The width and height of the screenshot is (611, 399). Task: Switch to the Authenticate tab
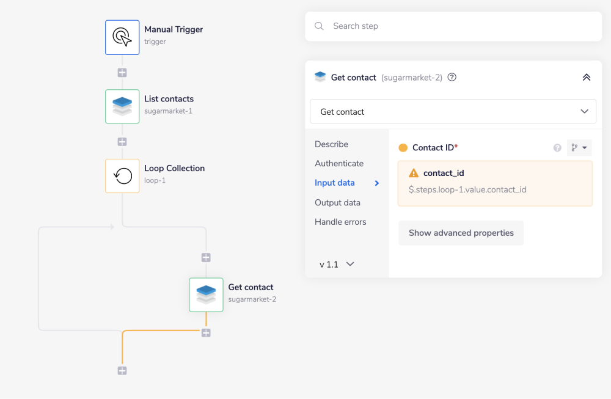click(x=339, y=164)
